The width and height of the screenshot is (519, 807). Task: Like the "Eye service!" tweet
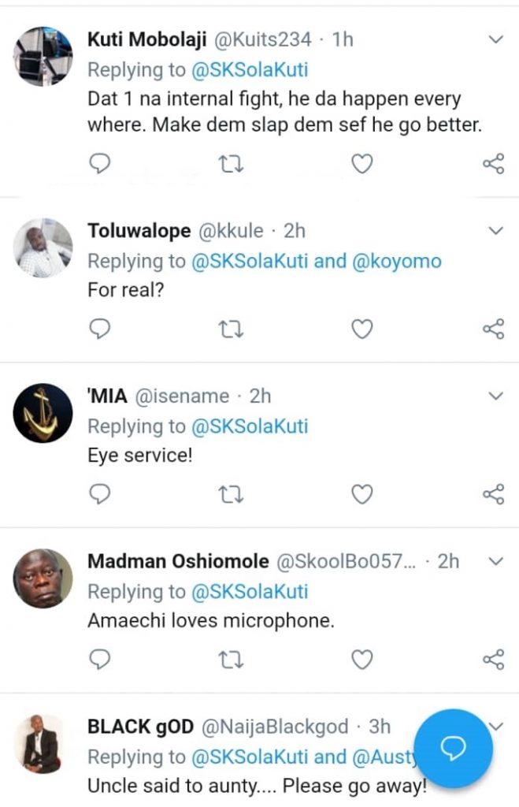coord(361,494)
